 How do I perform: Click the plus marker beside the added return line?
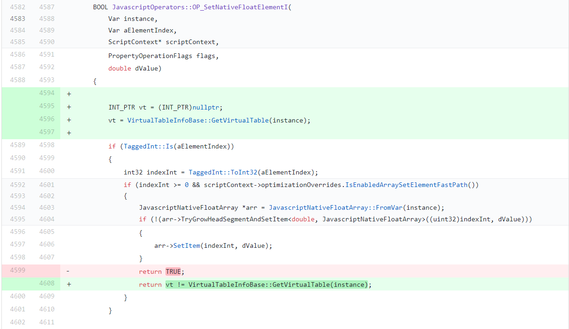coord(69,284)
